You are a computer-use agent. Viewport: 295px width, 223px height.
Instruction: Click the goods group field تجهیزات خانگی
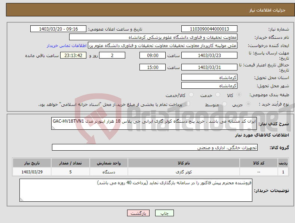[x=155, y=148]
